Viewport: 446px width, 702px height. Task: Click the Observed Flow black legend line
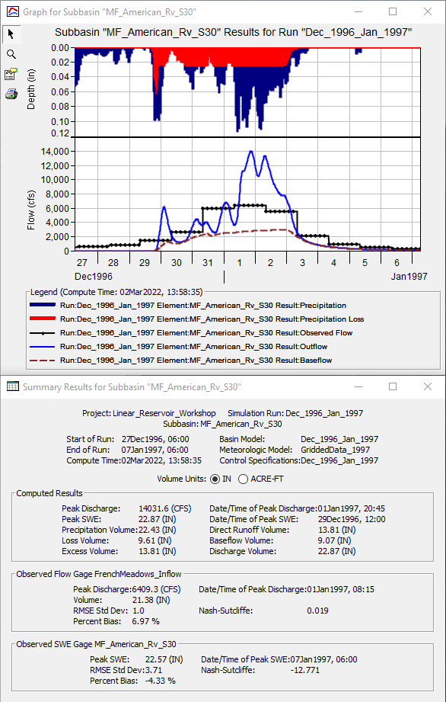(43, 333)
